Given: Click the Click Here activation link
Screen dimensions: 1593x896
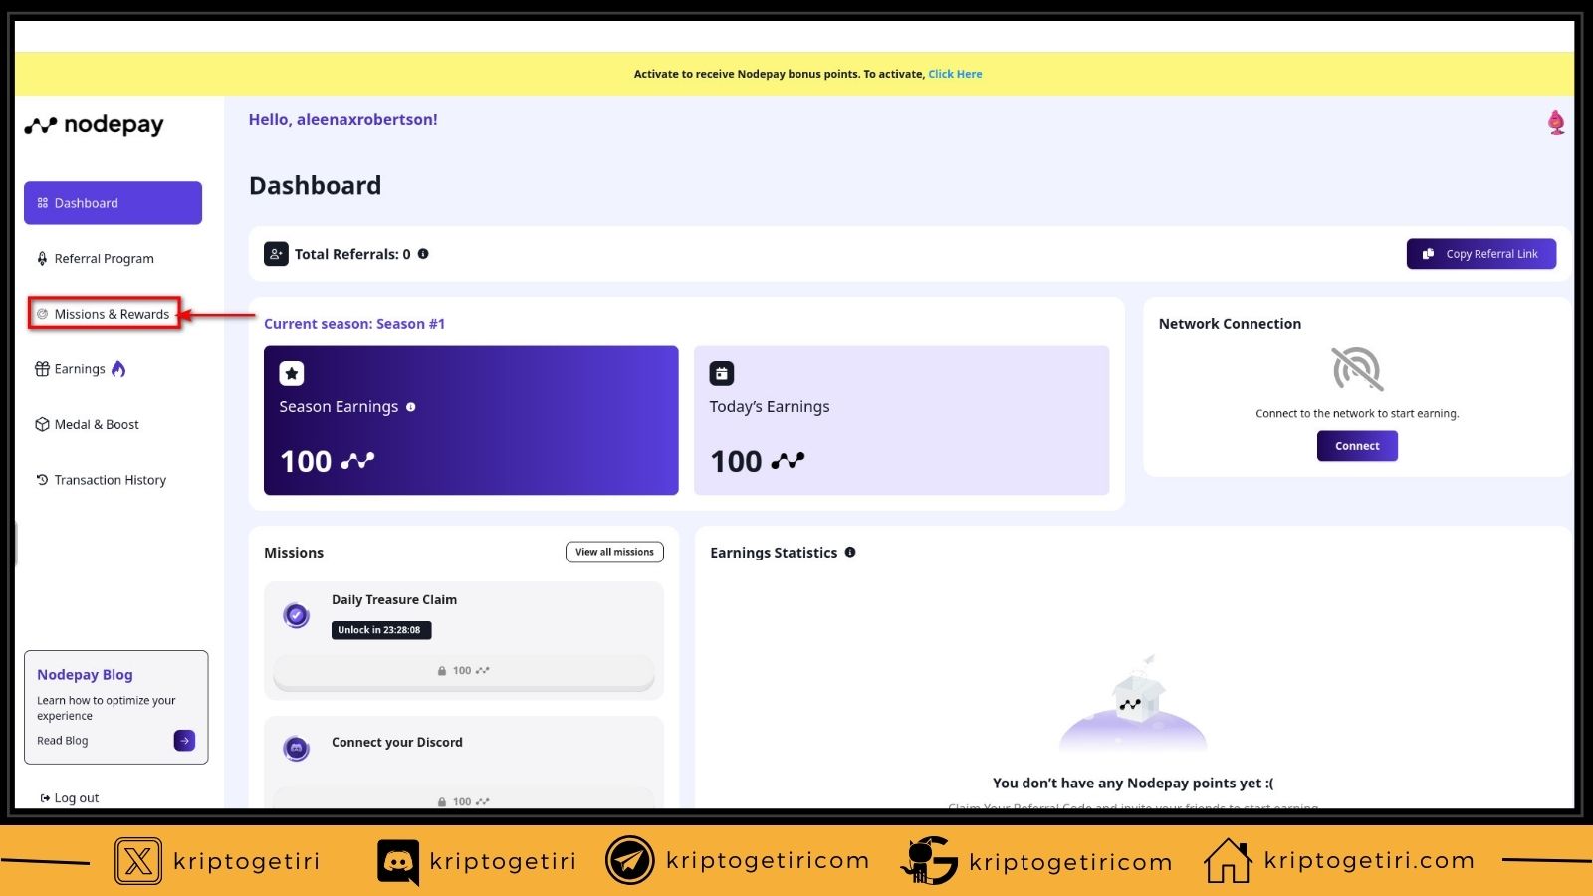Looking at the screenshot, I should pos(955,74).
